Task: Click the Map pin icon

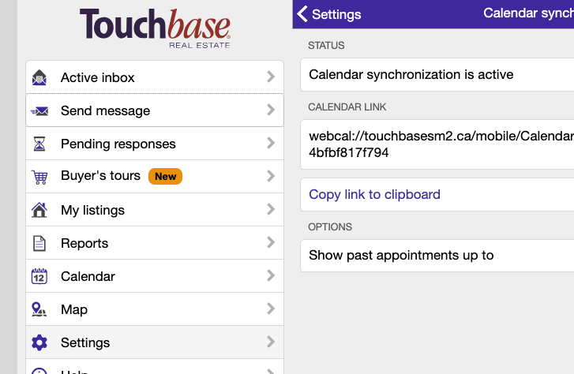Action: [39, 309]
